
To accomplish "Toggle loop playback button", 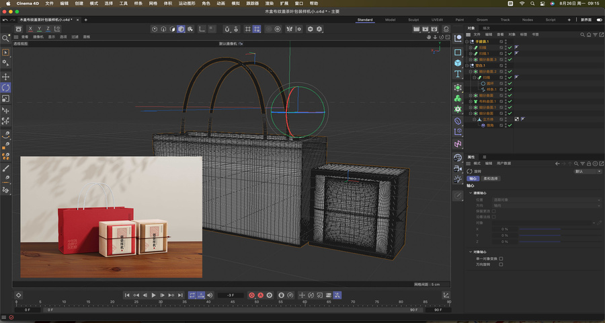I will (x=192, y=295).
